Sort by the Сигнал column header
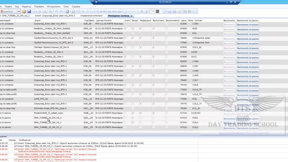 (198, 21)
